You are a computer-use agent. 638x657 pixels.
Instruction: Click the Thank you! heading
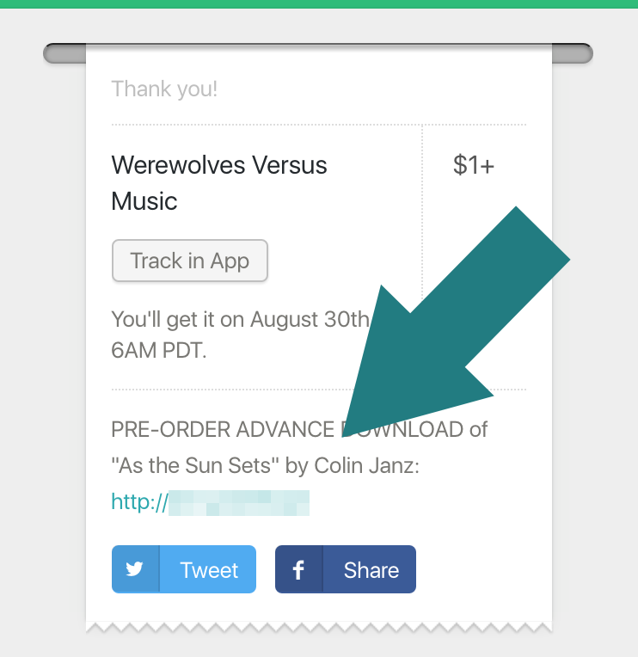tap(164, 89)
